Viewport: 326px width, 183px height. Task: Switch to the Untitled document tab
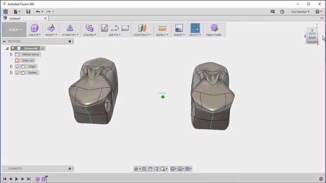tap(15, 18)
